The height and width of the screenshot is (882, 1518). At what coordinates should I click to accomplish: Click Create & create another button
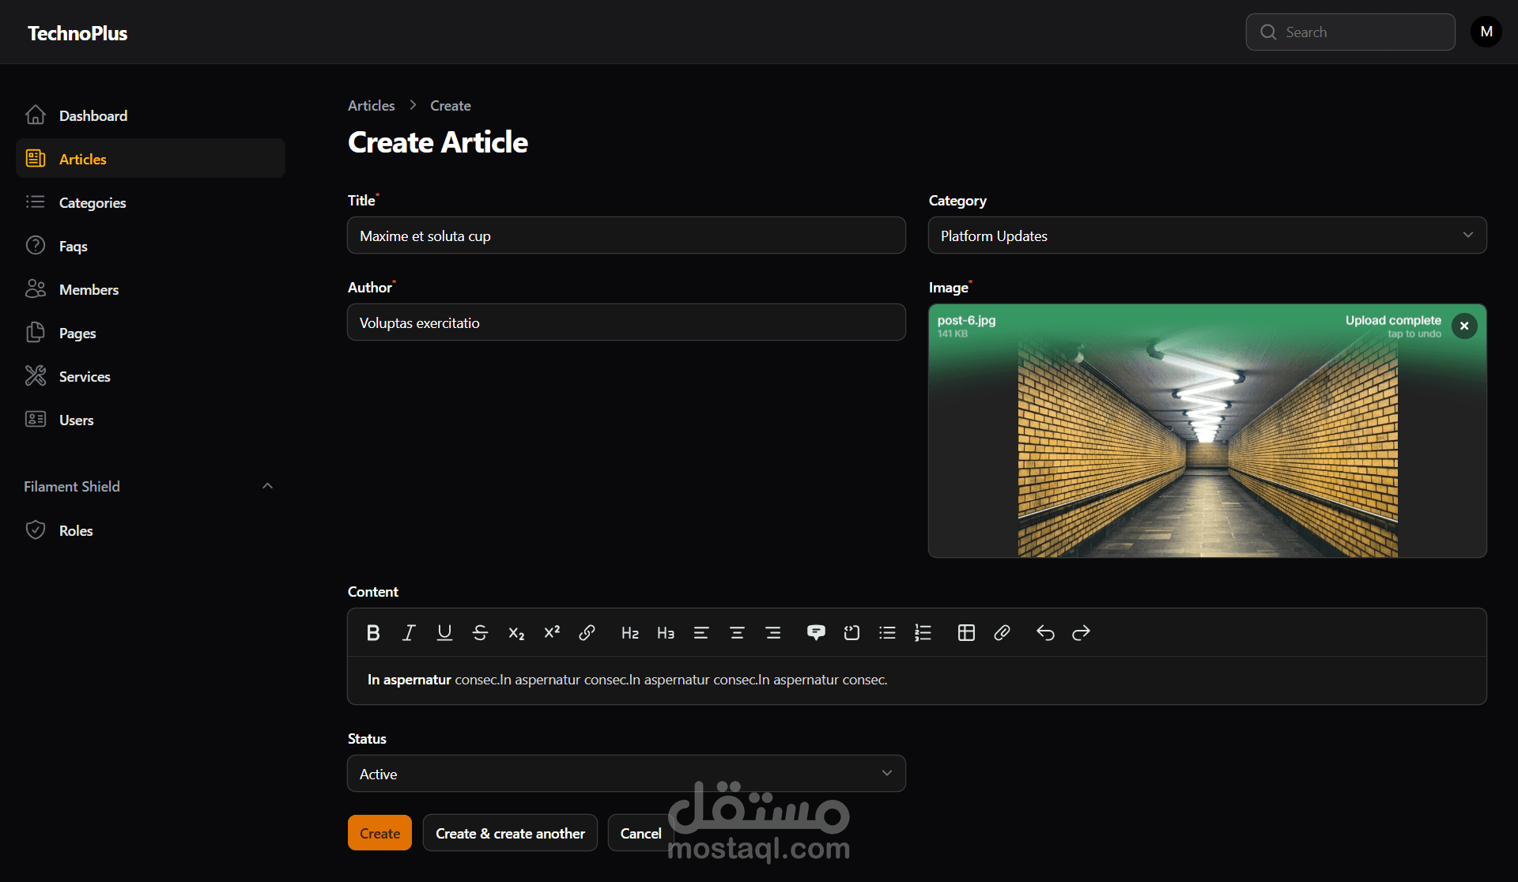[x=510, y=833]
